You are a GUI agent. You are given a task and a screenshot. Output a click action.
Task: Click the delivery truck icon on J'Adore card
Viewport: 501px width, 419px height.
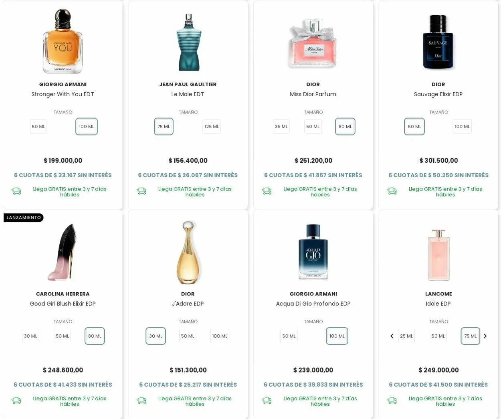tap(141, 401)
